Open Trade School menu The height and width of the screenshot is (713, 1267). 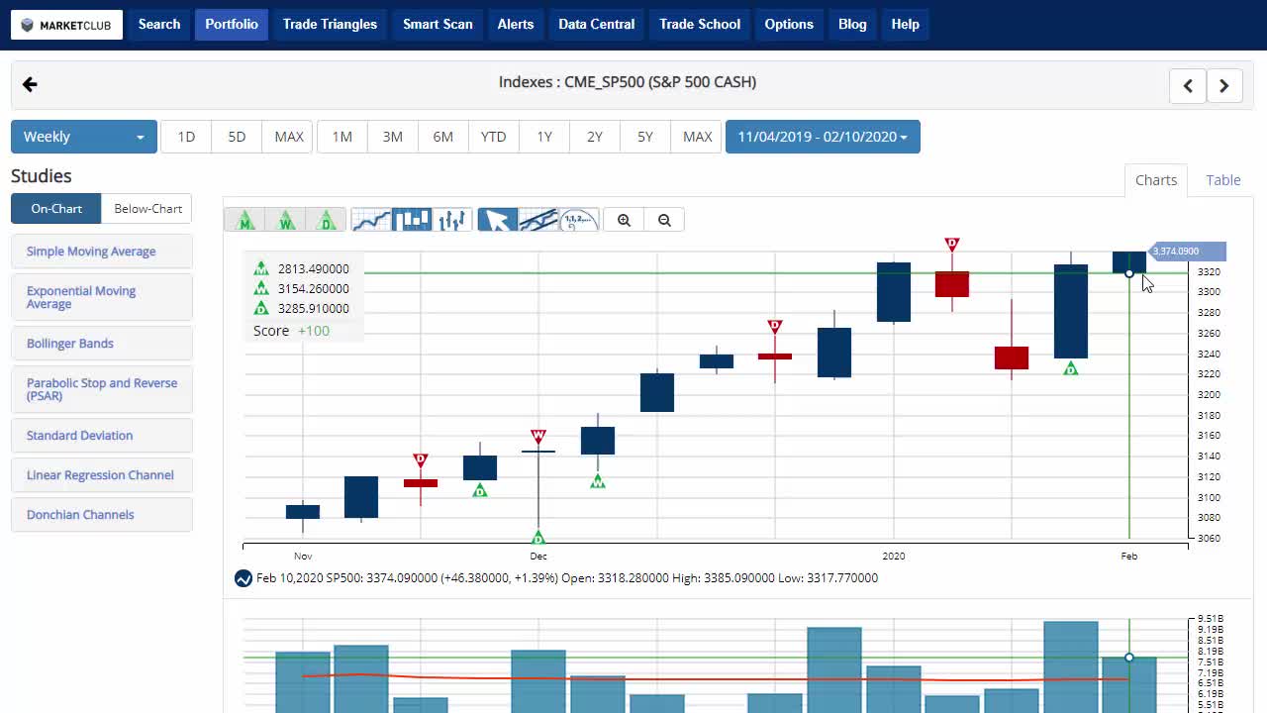pyautogui.click(x=700, y=24)
